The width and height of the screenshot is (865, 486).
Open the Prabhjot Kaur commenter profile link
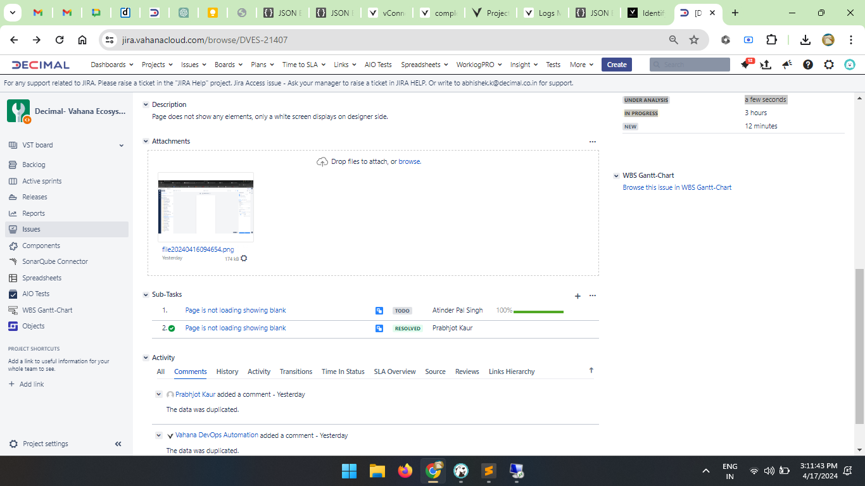click(195, 395)
